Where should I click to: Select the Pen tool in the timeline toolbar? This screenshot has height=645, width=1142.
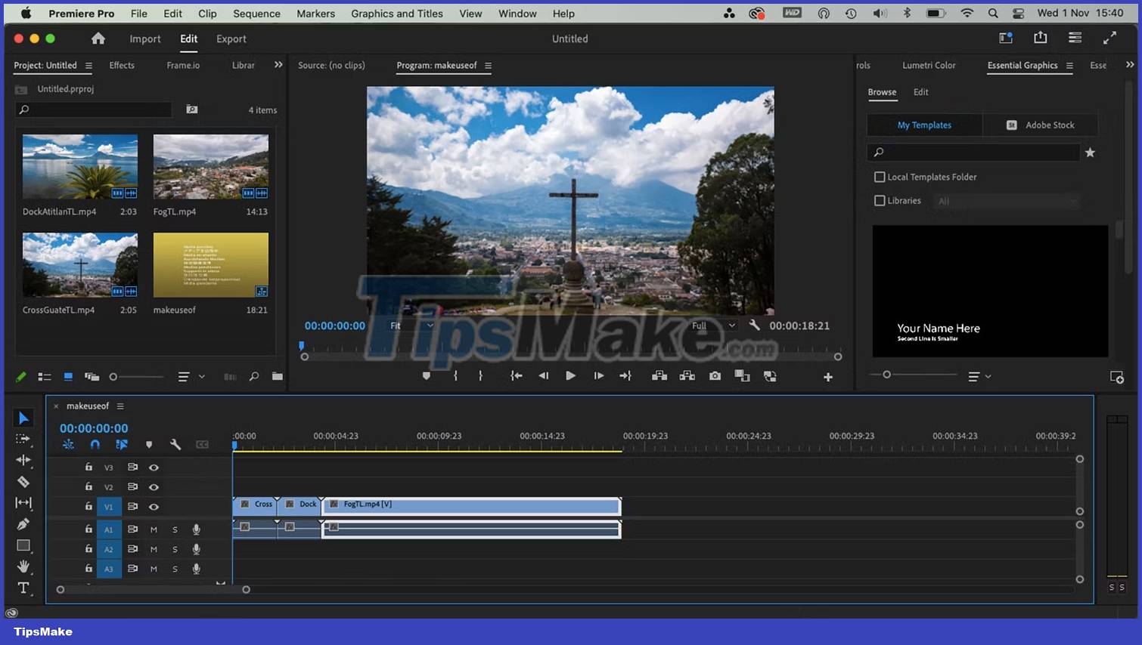pos(23,524)
